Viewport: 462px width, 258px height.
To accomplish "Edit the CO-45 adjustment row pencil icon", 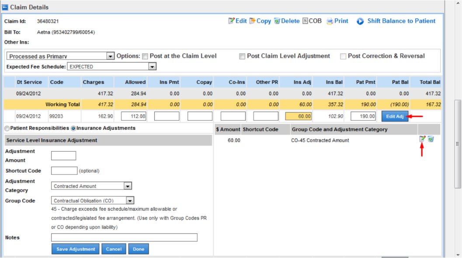I will (422, 139).
